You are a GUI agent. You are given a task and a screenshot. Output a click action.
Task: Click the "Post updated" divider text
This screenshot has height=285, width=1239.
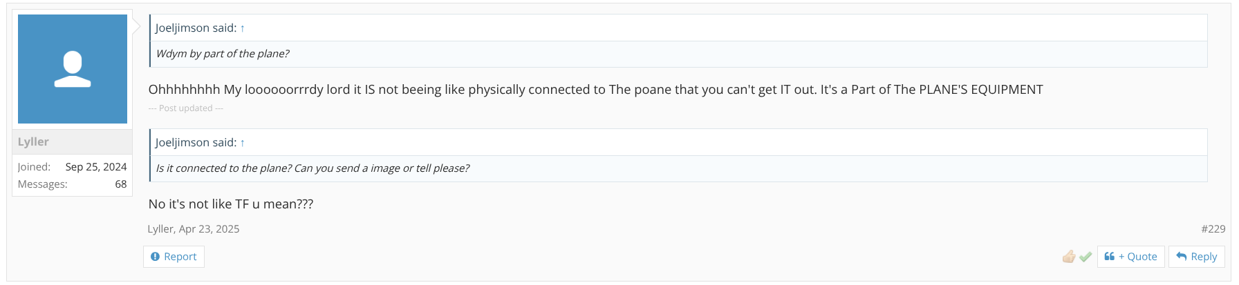click(x=185, y=108)
